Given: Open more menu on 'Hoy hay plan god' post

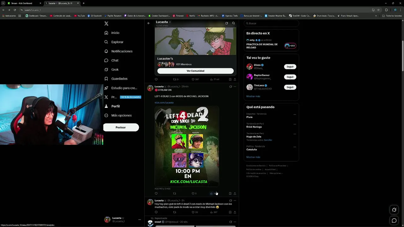Looking at the screenshot, I should [235, 201].
